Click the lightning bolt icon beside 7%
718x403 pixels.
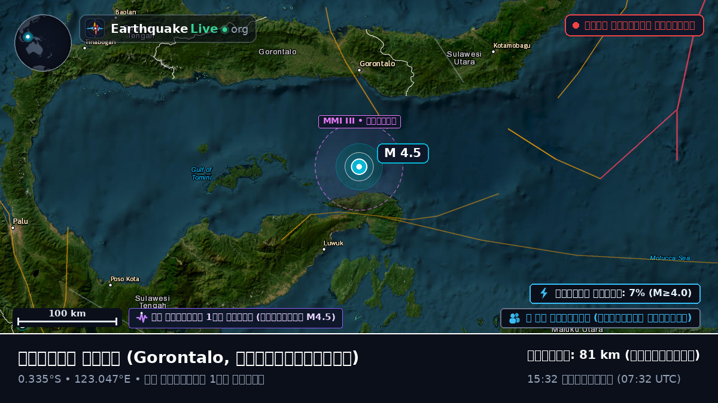click(x=544, y=293)
